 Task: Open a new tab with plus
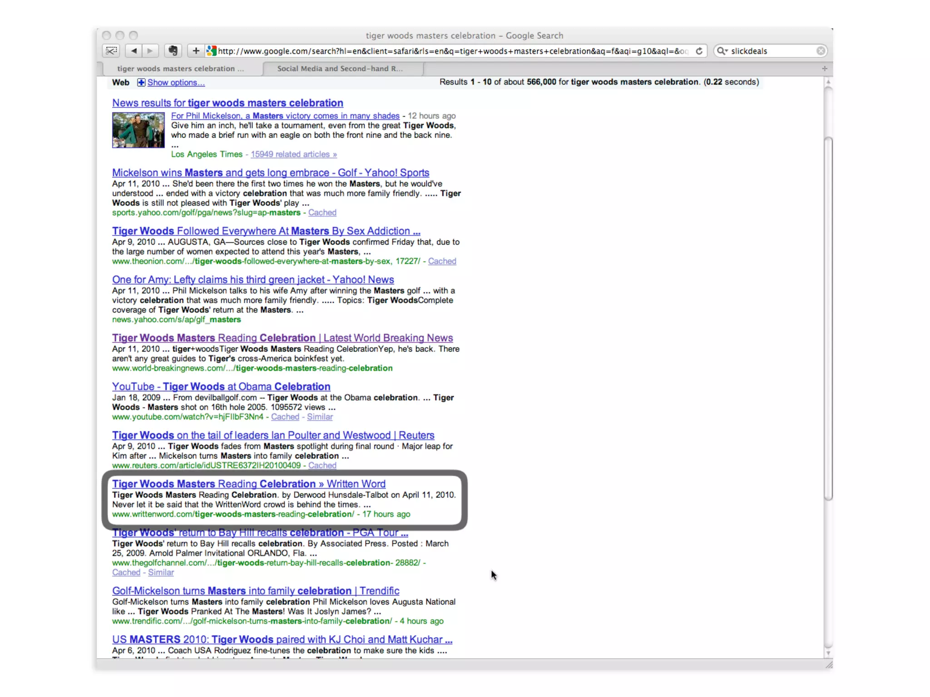pyautogui.click(x=825, y=69)
